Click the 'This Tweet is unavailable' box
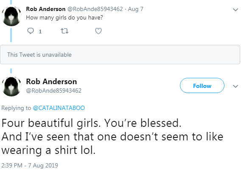This screenshot has width=241, height=170. click(120, 55)
